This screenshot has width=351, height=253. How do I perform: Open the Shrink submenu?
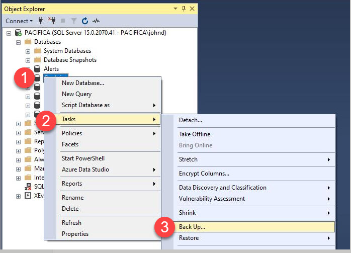point(254,213)
